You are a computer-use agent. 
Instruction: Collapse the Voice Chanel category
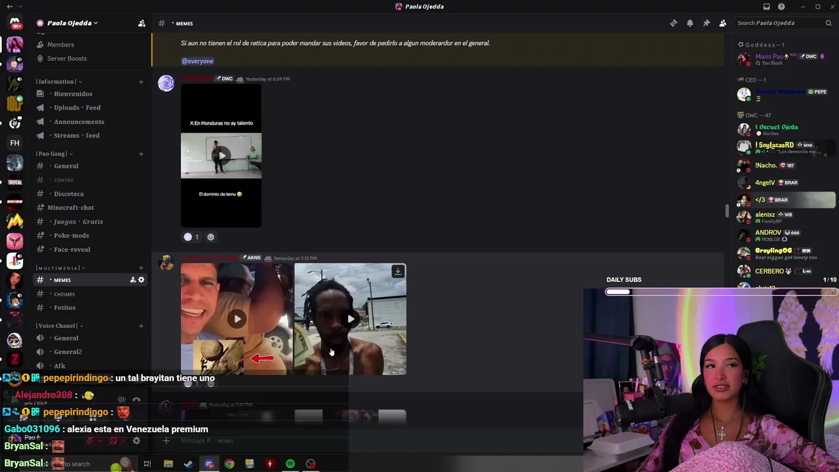(60, 325)
